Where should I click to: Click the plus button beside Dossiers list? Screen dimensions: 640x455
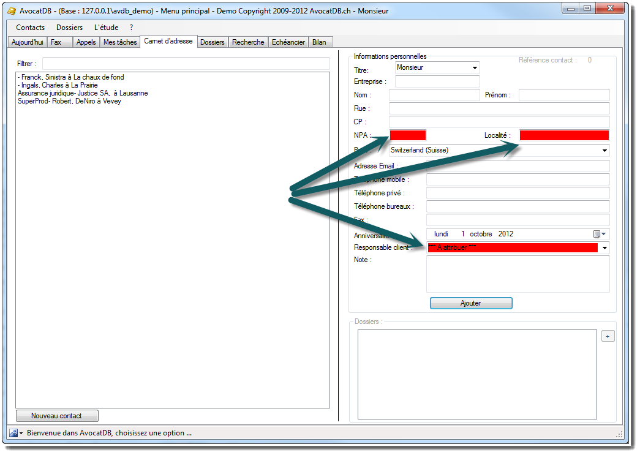coord(608,336)
